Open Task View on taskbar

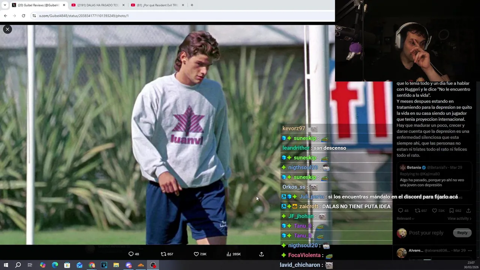pyautogui.click(x=30, y=265)
